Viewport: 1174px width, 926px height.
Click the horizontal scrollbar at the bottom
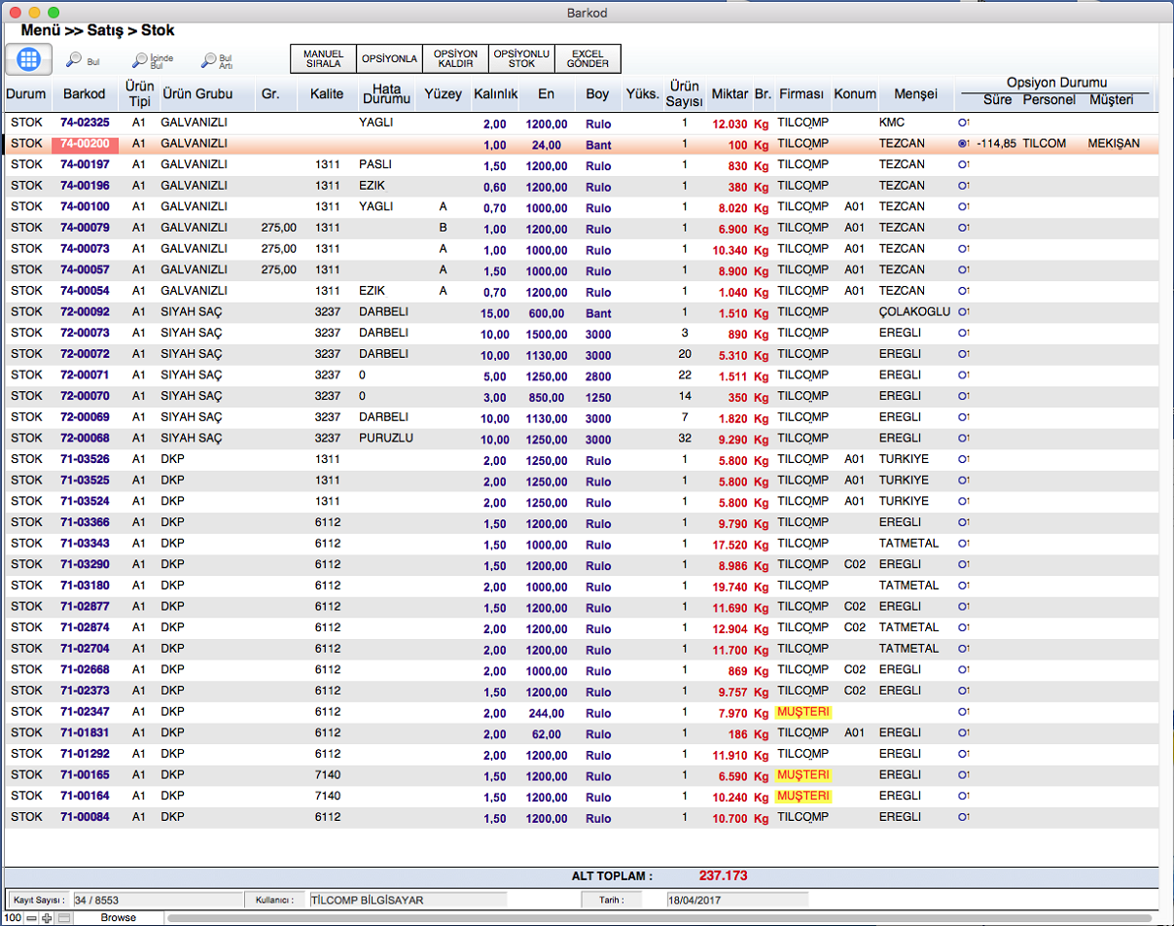click(x=661, y=918)
